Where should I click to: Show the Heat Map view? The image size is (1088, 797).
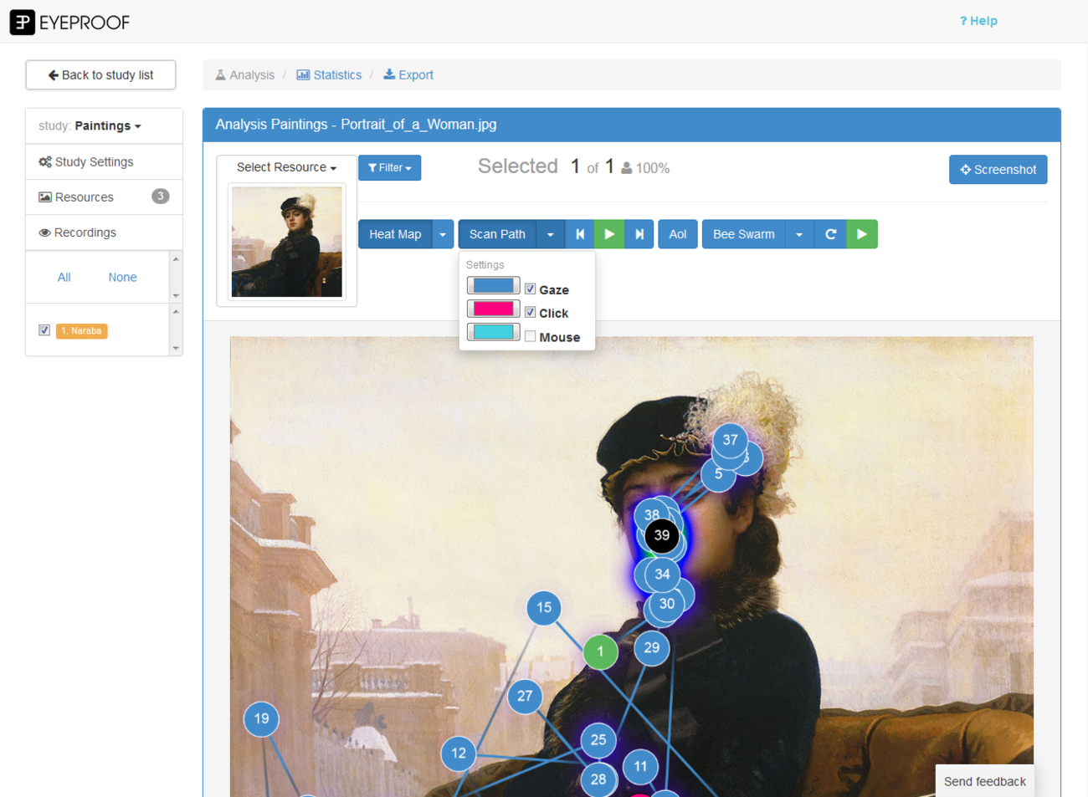(x=395, y=234)
